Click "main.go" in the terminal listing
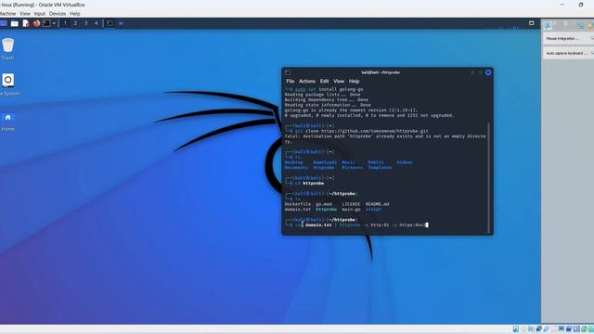Image resolution: width=594 pixels, height=334 pixels. (x=351, y=210)
